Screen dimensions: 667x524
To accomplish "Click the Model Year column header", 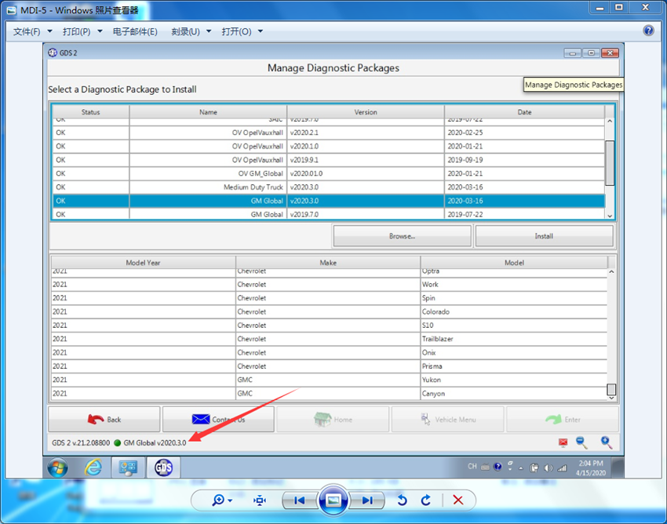I will click(x=143, y=263).
